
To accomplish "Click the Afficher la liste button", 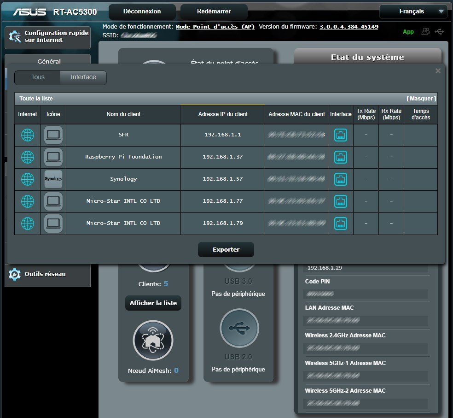I will 153,303.
